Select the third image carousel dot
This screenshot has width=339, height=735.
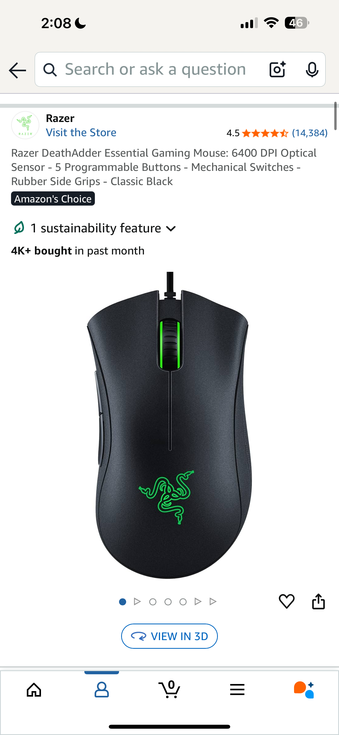tap(153, 601)
